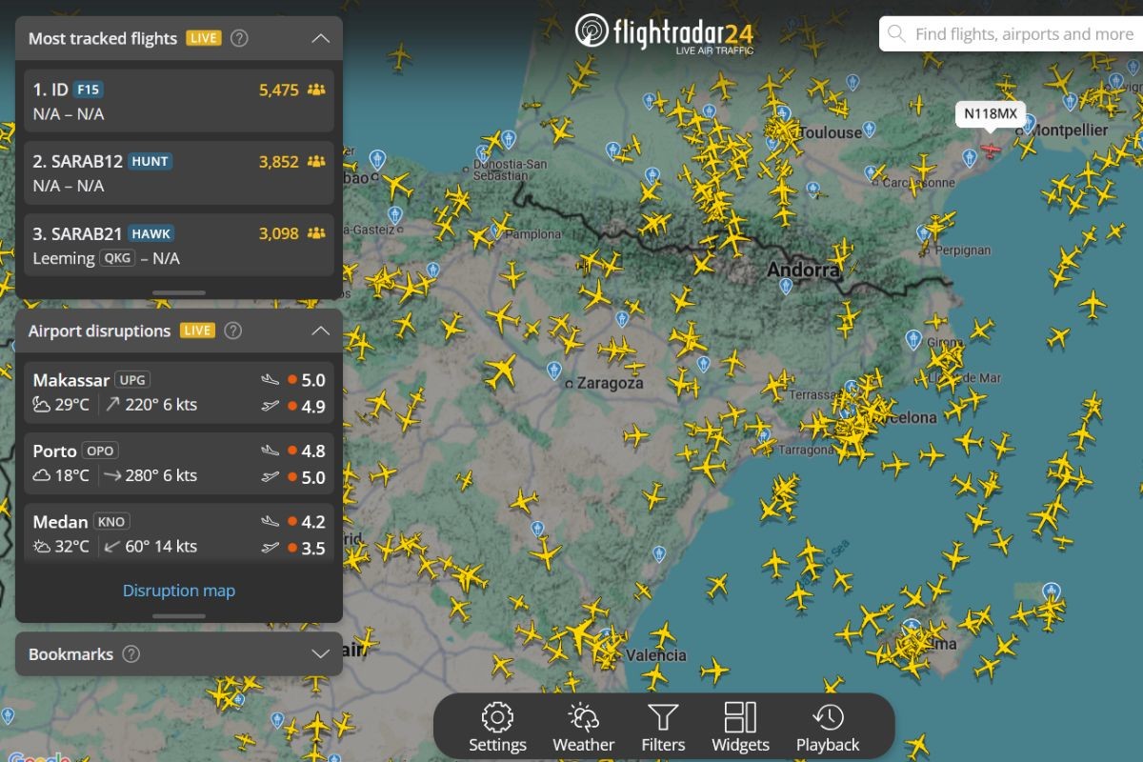The height and width of the screenshot is (762, 1143).
Task: Open help for Most tracked flights
Action: pos(240,39)
